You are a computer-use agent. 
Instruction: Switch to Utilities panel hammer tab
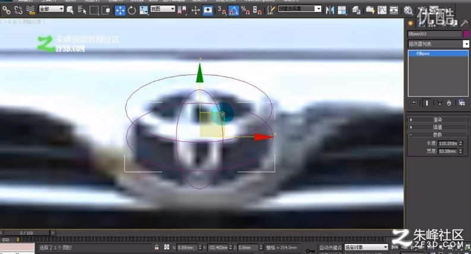tap(464, 23)
